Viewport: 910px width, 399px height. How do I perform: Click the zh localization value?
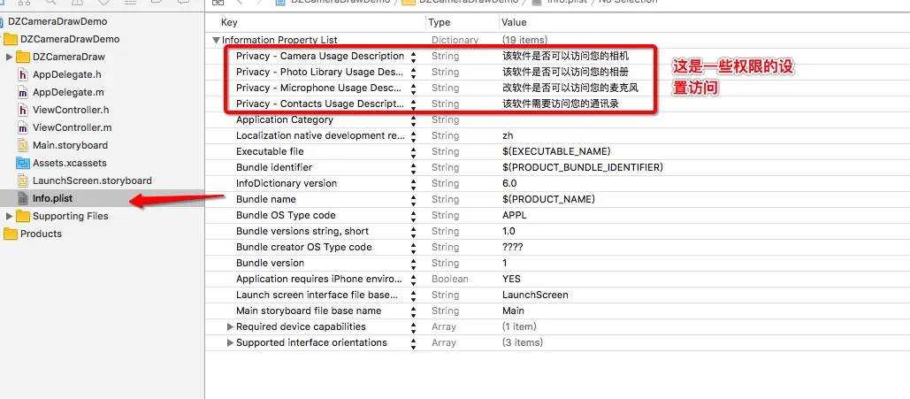(x=508, y=135)
